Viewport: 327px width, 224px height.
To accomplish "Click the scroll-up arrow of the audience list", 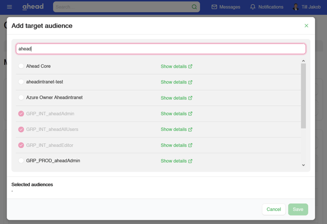I will [x=303, y=61].
